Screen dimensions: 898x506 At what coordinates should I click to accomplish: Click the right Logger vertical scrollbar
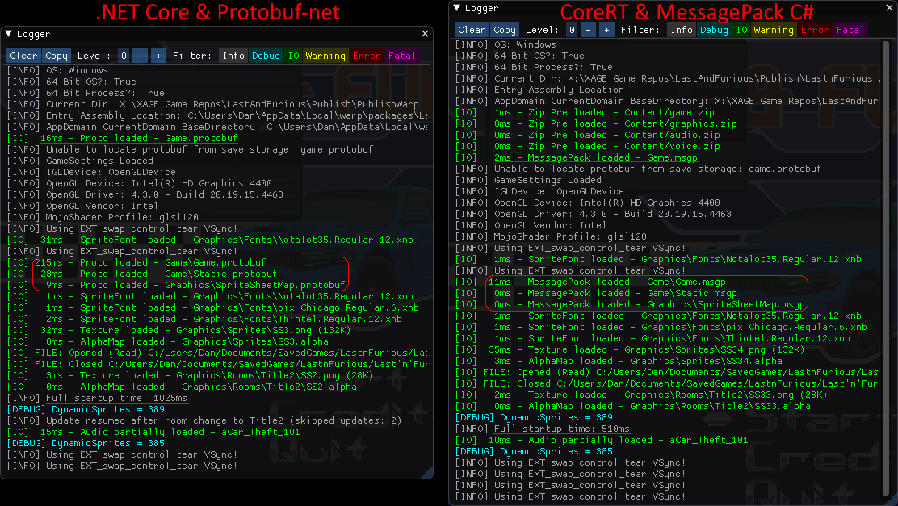(x=888, y=269)
